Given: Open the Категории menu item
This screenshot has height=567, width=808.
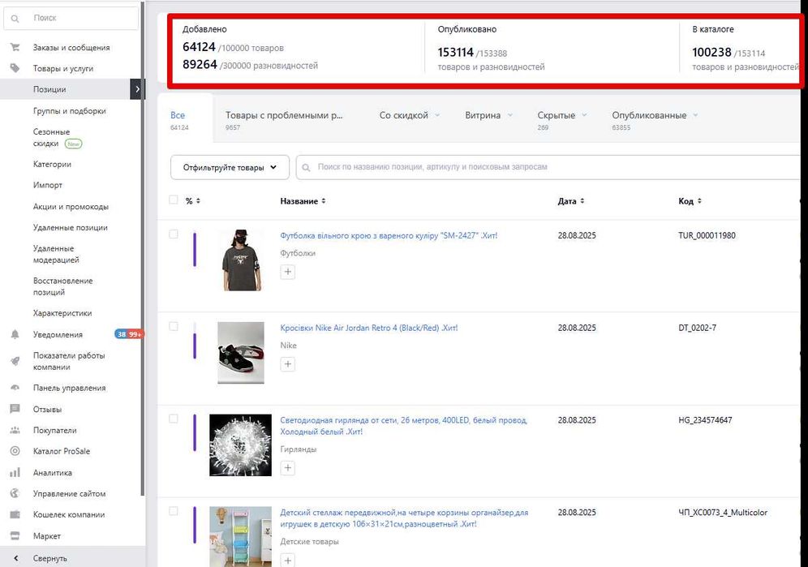Looking at the screenshot, I should 52,164.
